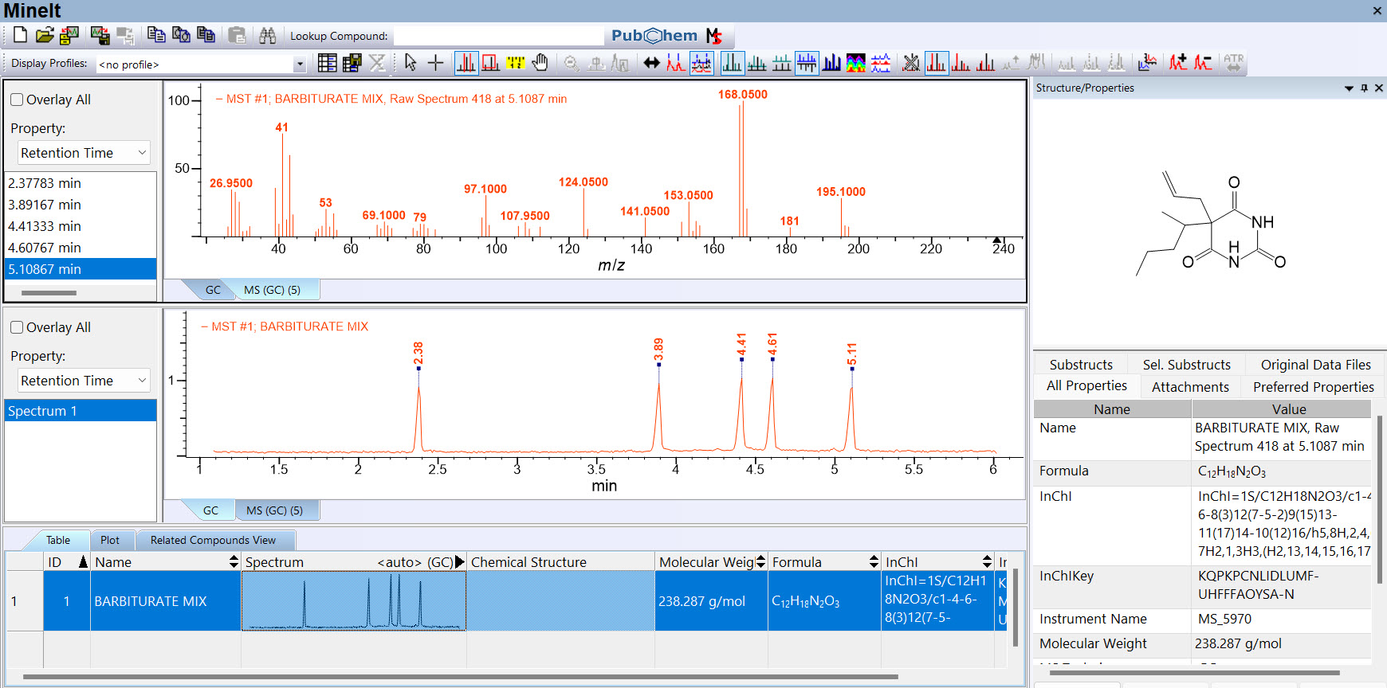Check Overlay All in the lower panel
The height and width of the screenshot is (688, 1387).
(17, 327)
